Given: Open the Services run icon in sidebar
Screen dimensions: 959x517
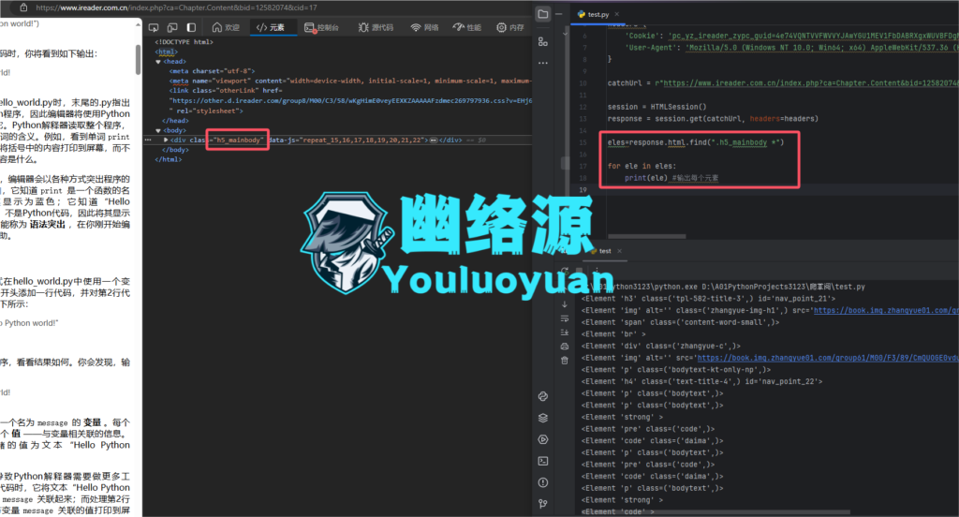Looking at the screenshot, I should tap(542, 439).
